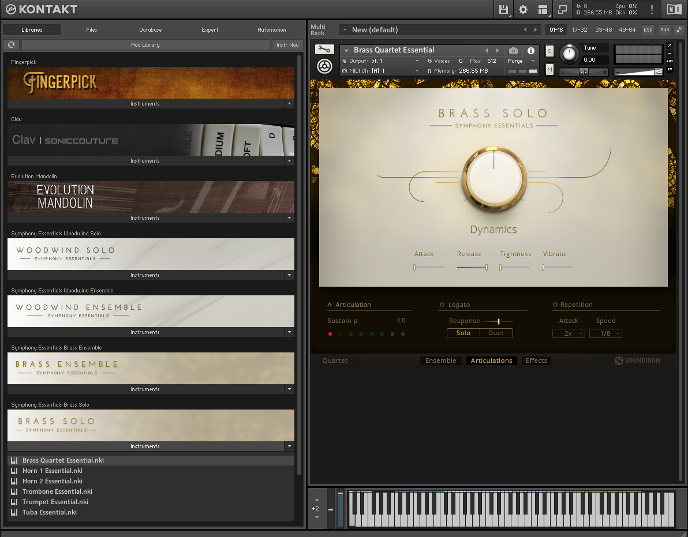688x537 pixels.
Task: Open the workspace layout panel icon
Action: coord(543,9)
